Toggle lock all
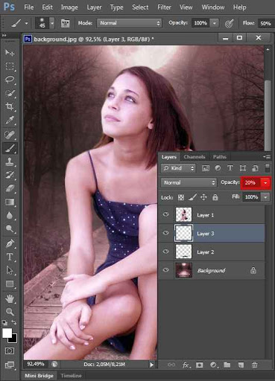The height and width of the screenshot is (381, 275). click(x=215, y=197)
